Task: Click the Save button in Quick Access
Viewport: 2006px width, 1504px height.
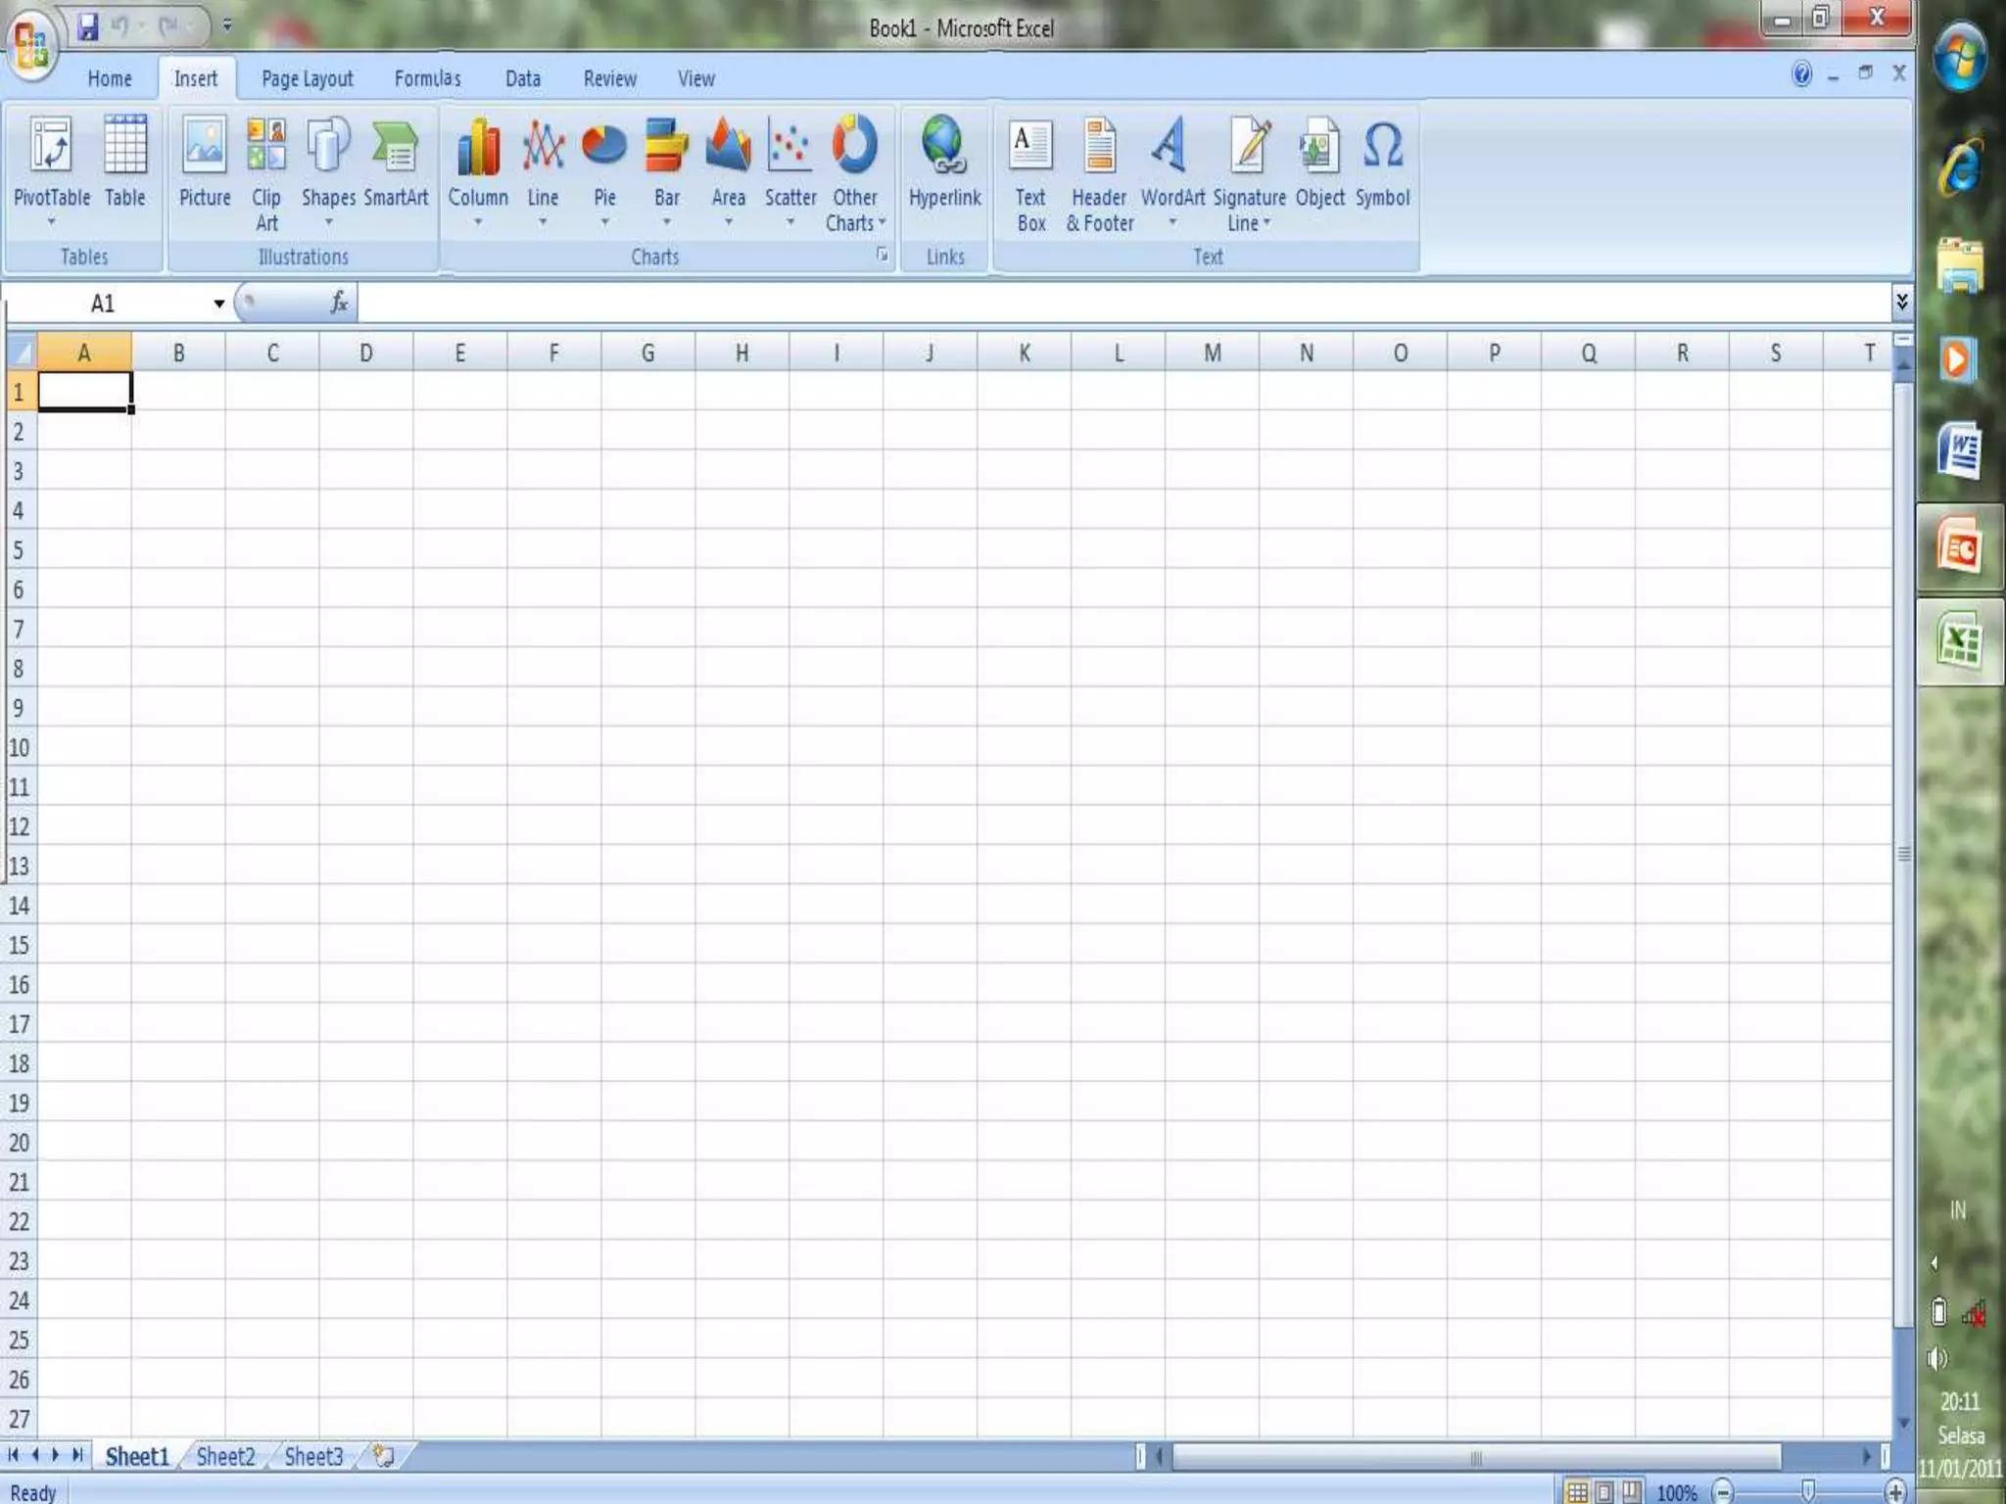Action: 88,26
